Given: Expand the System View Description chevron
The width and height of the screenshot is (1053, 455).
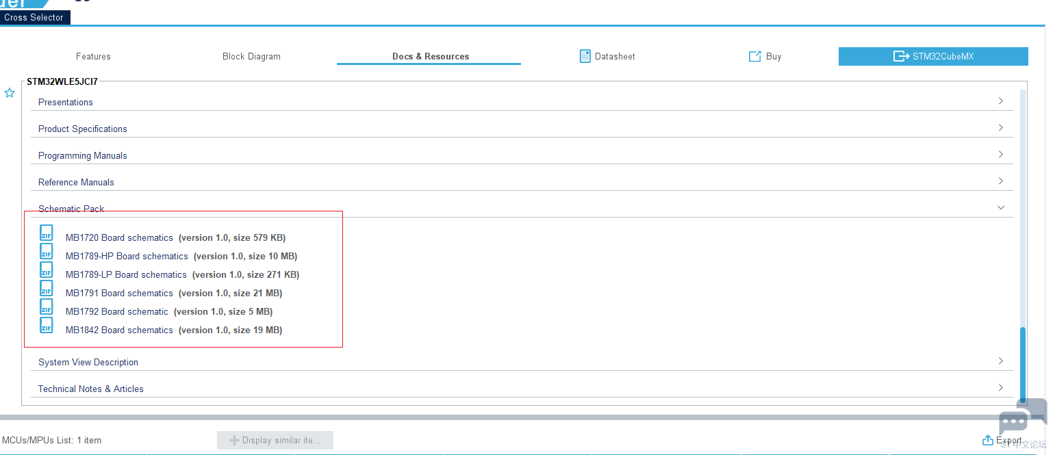Looking at the screenshot, I should tap(1000, 361).
